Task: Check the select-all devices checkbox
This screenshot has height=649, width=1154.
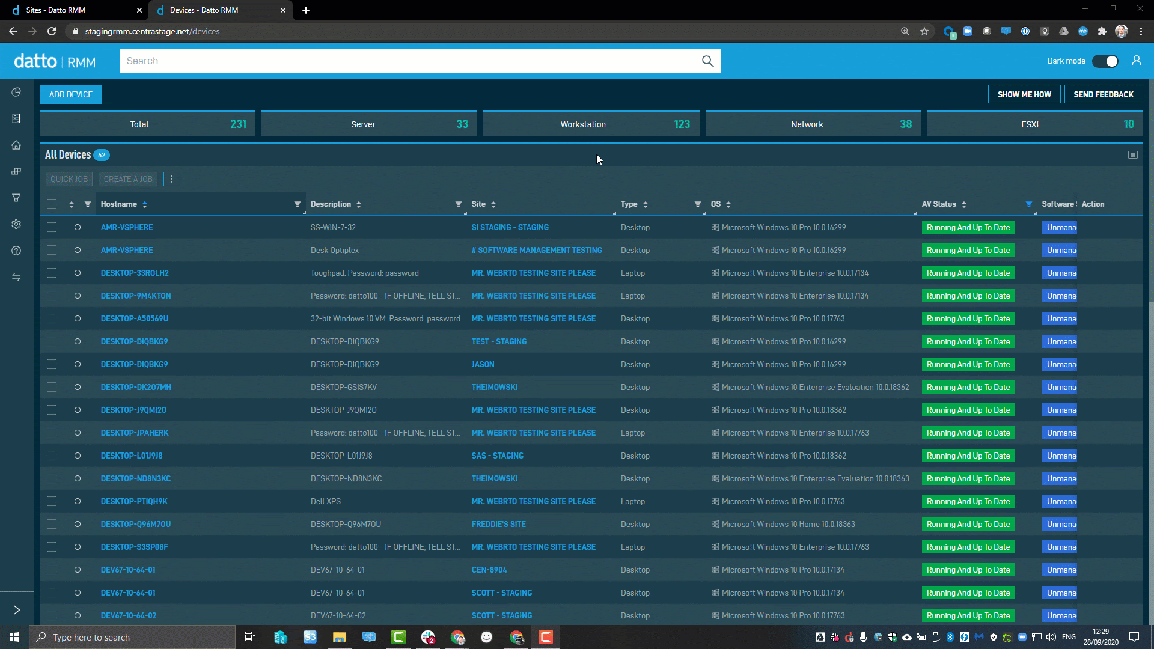Action: [52, 204]
